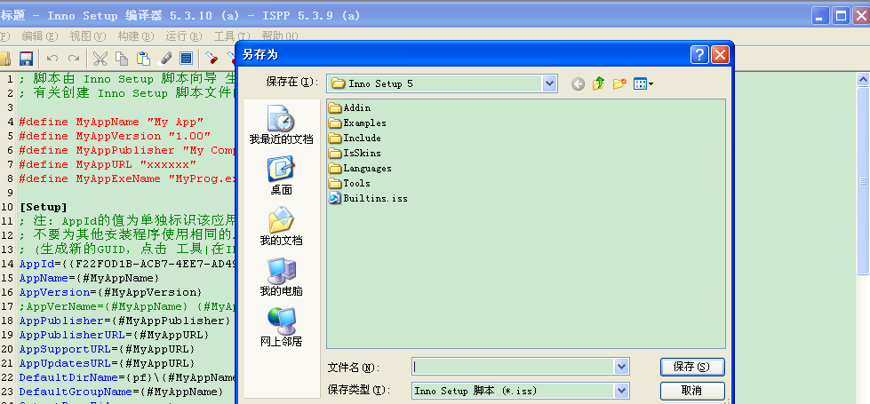Open 我最近的文档 in the places bar
Viewport: 870px width, 404px height.
click(x=282, y=124)
